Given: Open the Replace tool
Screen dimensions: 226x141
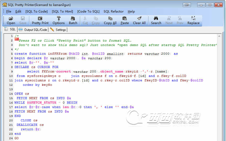Looking at the screenshot, I should [x=194, y=21].
